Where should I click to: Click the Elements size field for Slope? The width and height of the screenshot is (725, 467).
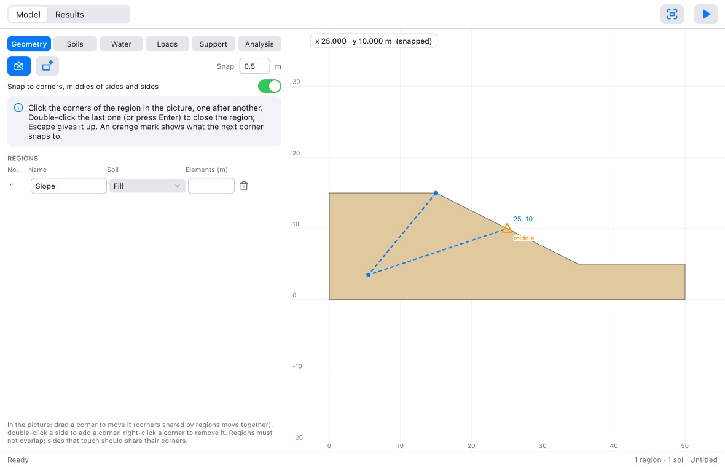[211, 186]
